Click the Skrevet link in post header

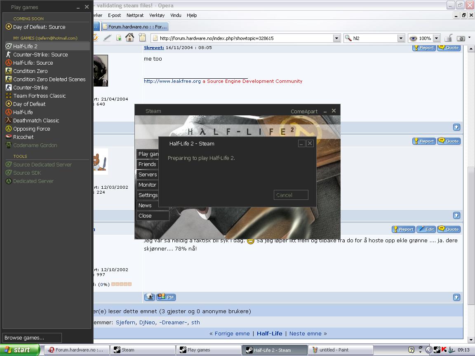point(154,47)
